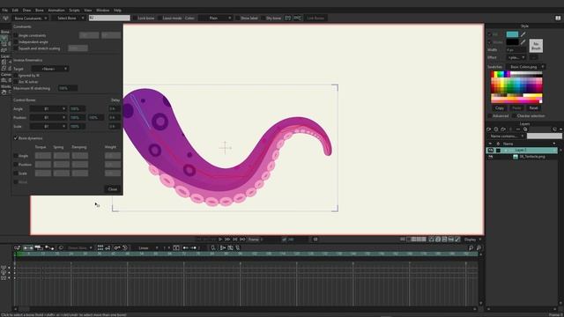Open the Linear interpolation dropdown
This screenshot has width=564, height=317.
[147, 247]
